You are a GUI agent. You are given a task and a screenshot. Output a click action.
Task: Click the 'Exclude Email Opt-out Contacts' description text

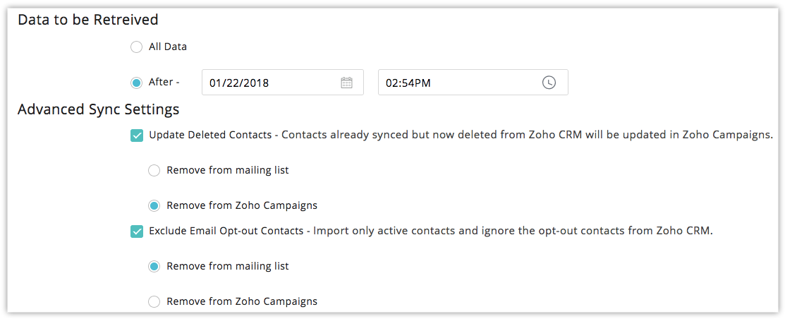[x=430, y=231]
